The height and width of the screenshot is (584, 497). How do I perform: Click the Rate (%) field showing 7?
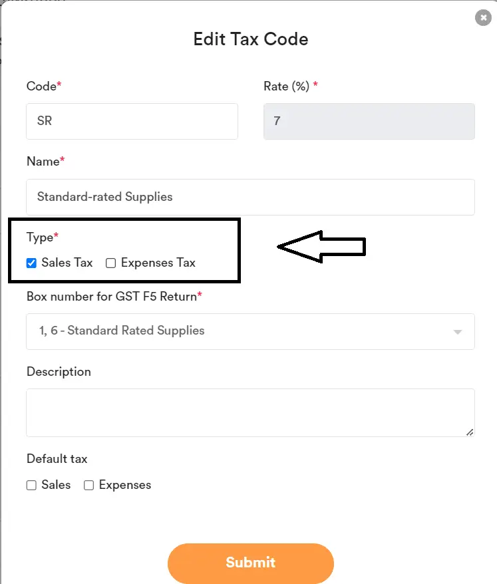(369, 122)
